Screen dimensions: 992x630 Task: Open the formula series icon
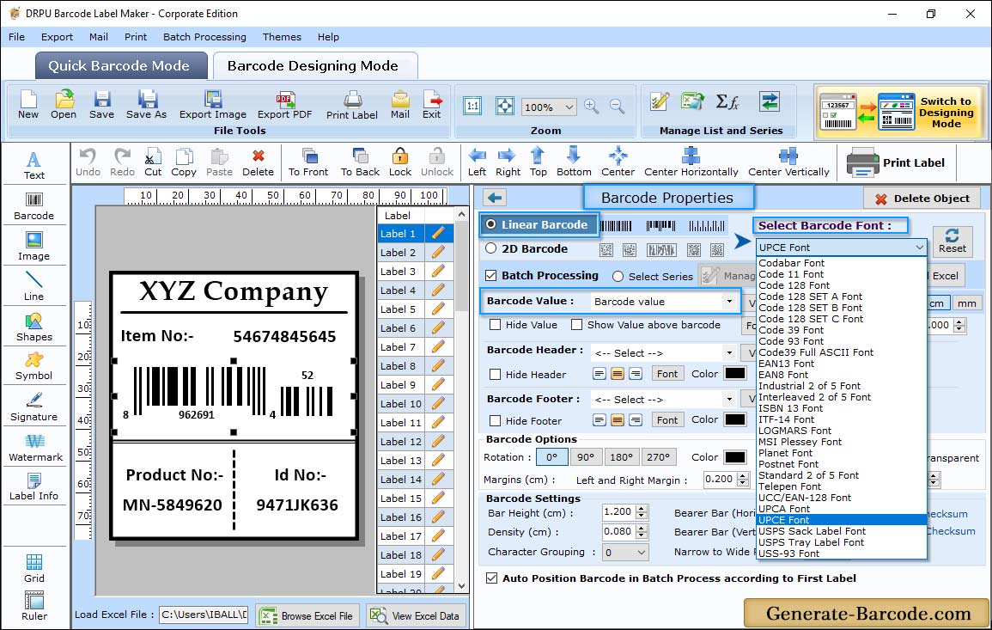click(727, 102)
